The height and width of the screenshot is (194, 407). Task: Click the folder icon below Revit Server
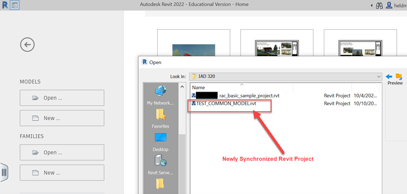click(160, 184)
